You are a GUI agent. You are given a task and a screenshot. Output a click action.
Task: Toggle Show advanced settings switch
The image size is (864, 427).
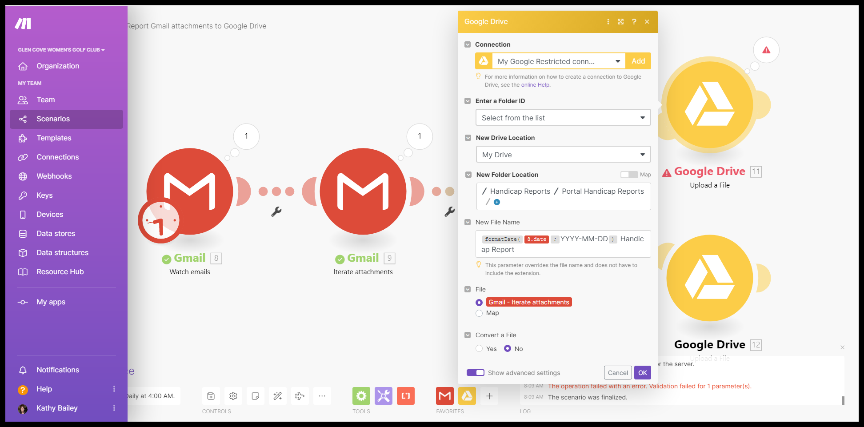pos(476,372)
